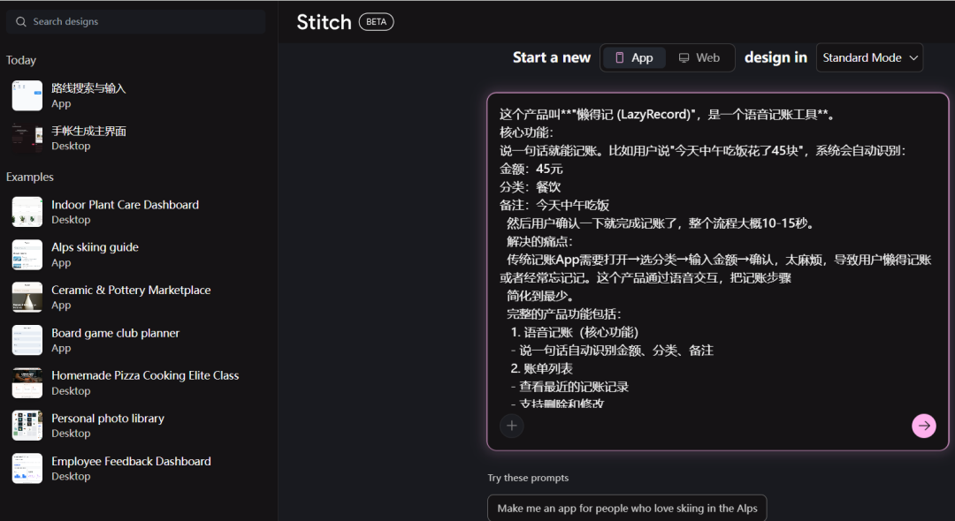Image resolution: width=955 pixels, height=521 pixels.
Task: Click Ceramic & Pottery Marketplace thumbnail
Action: [x=27, y=298]
